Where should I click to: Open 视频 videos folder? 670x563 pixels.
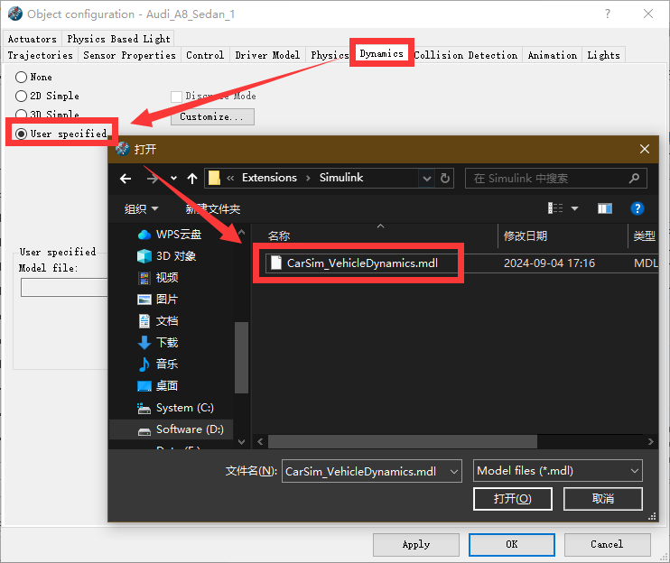click(158, 278)
